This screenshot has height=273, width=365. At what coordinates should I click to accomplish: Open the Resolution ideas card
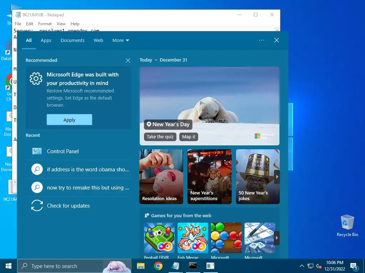pos(161,177)
